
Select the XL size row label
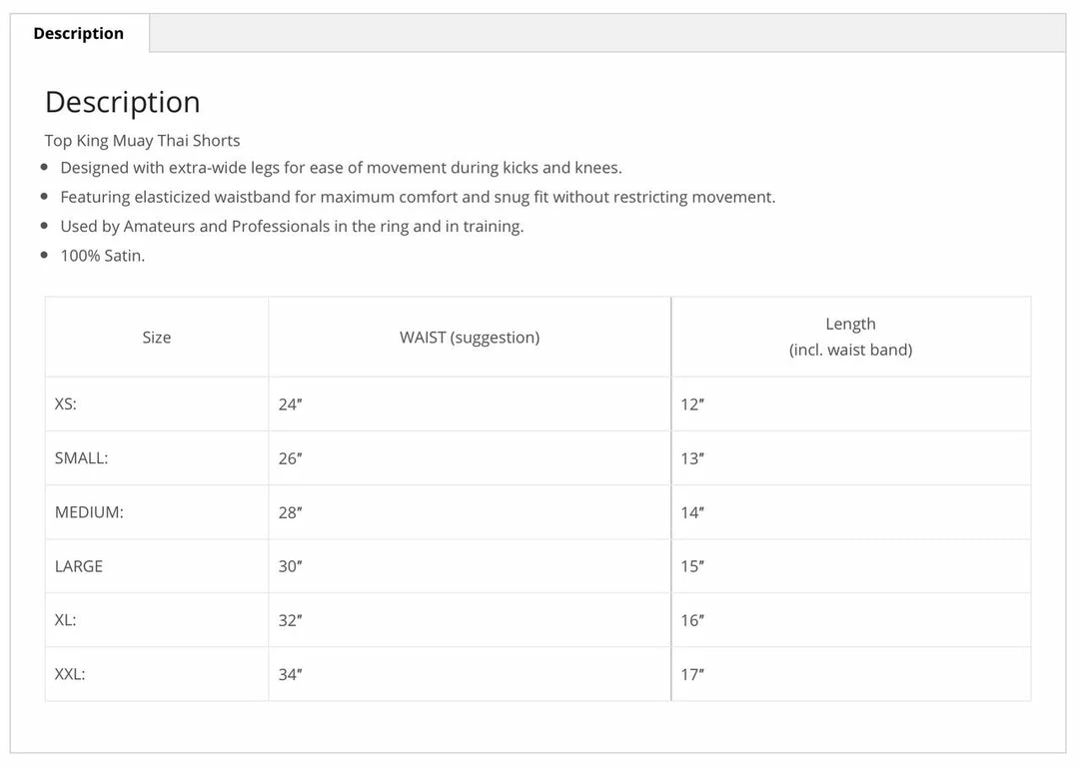pos(66,620)
